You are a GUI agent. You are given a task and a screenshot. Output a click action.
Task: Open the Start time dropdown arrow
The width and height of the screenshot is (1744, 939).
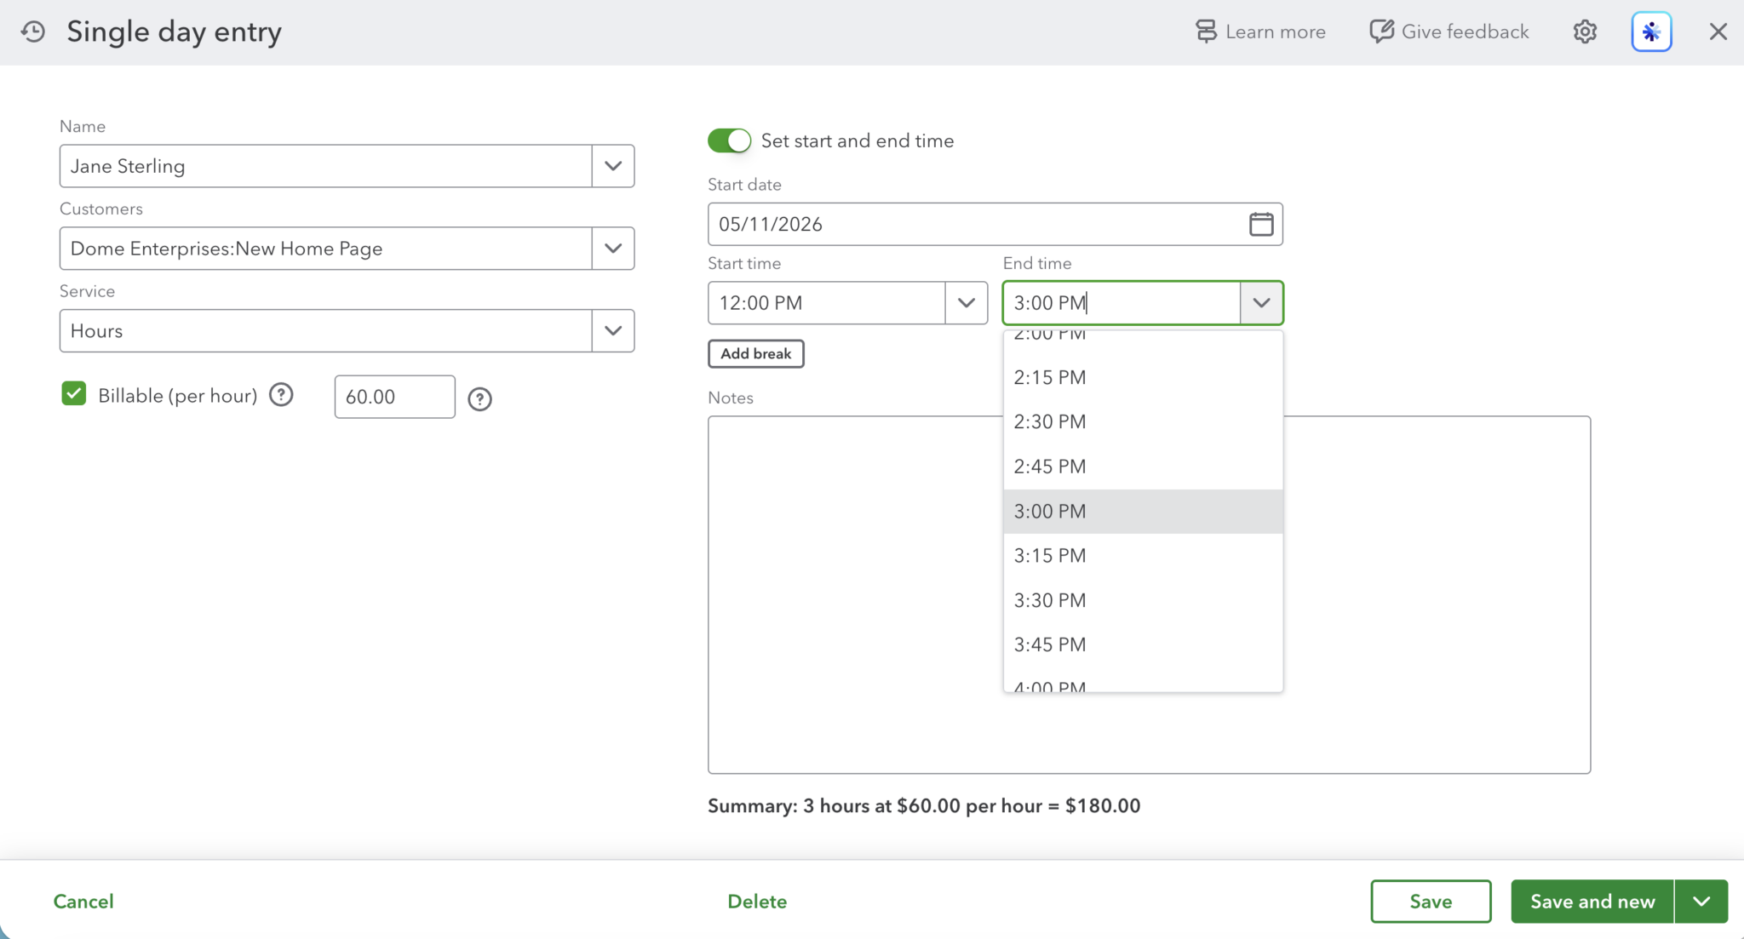967,303
